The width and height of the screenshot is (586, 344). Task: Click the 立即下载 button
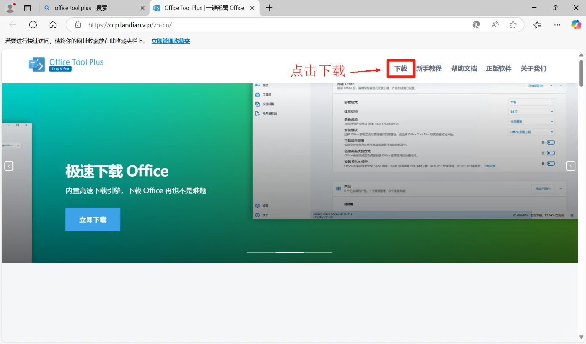coord(93,220)
